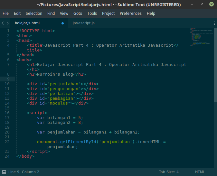Image resolution: width=217 pixels, height=176 pixels.
Task: Switch to the javascript.js tab
Action: pos(84,23)
